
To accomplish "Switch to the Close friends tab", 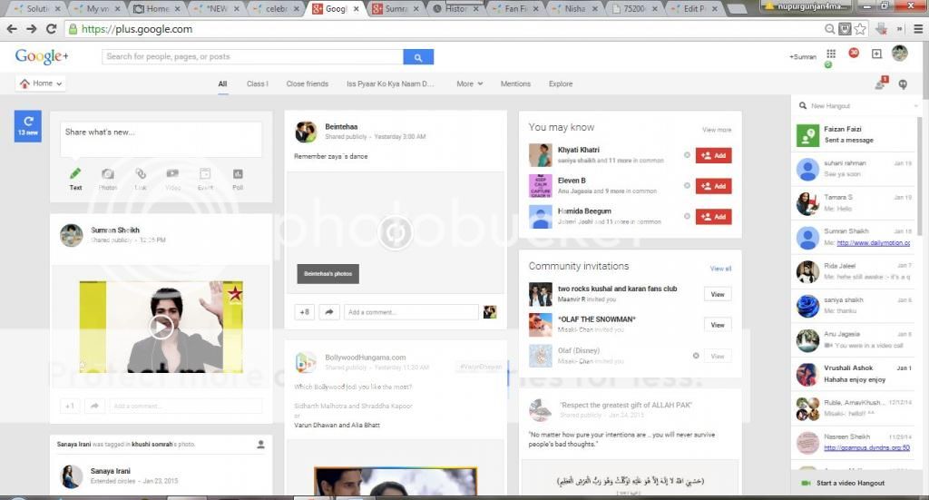I will coord(308,84).
